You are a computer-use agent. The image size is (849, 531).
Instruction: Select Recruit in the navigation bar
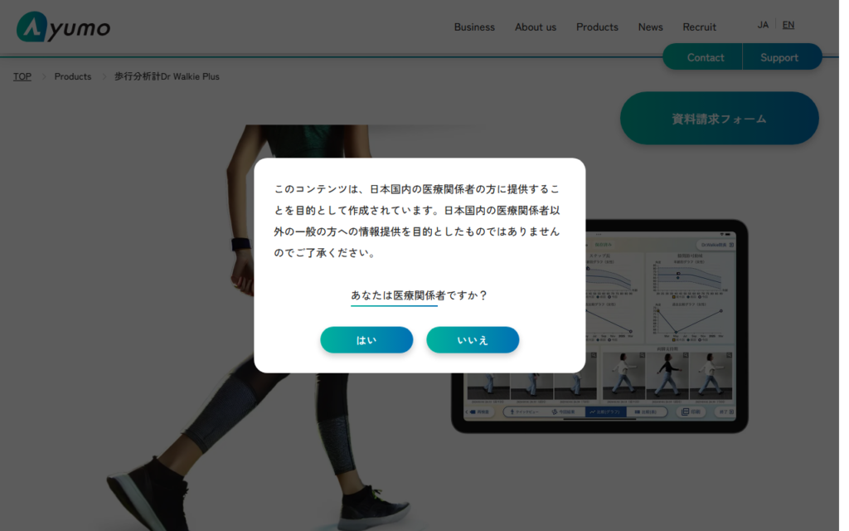[699, 27]
